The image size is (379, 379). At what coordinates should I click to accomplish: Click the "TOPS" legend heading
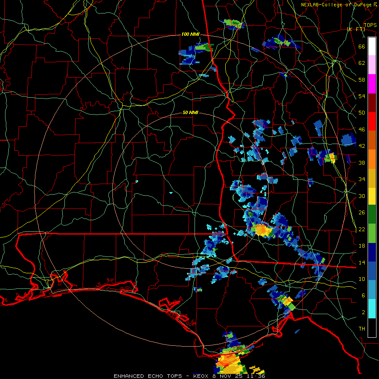370,25
